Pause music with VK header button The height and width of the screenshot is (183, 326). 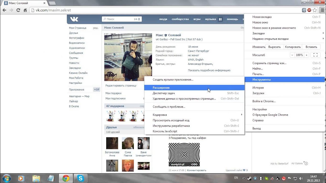coord(220,19)
